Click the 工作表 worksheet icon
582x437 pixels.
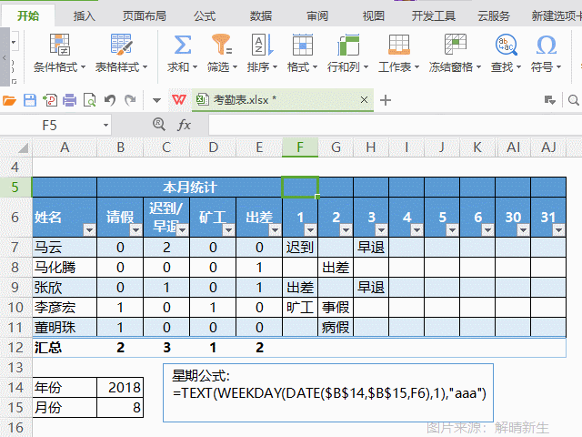point(399,45)
